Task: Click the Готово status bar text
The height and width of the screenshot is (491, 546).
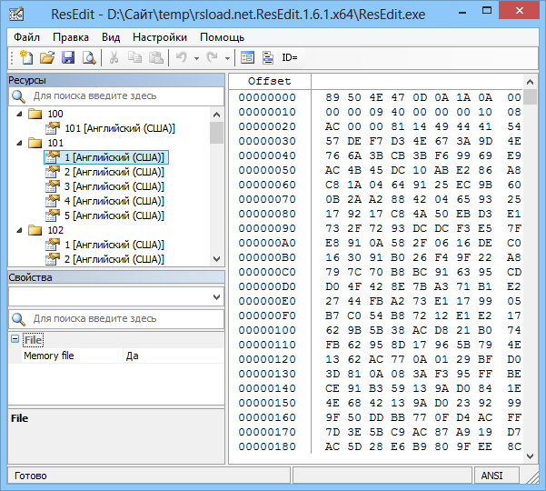Action: point(30,476)
